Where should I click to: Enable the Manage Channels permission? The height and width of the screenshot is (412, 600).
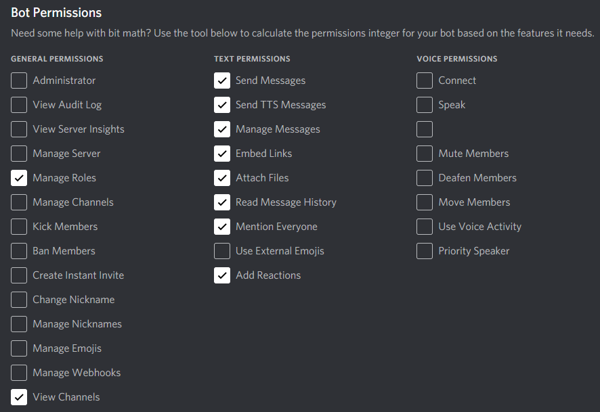click(18, 202)
